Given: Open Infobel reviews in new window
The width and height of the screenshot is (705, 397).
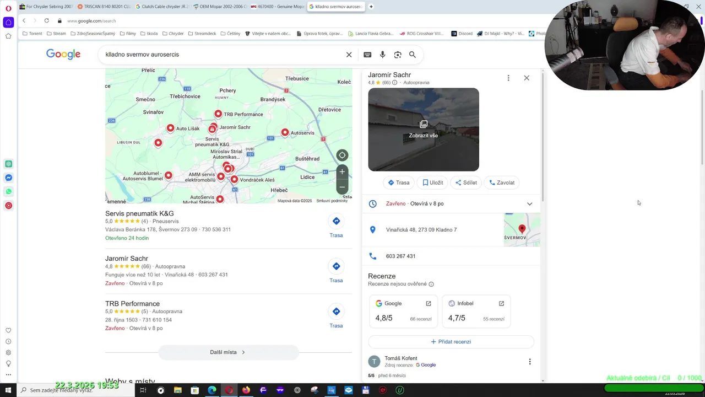Looking at the screenshot, I should [x=501, y=303].
